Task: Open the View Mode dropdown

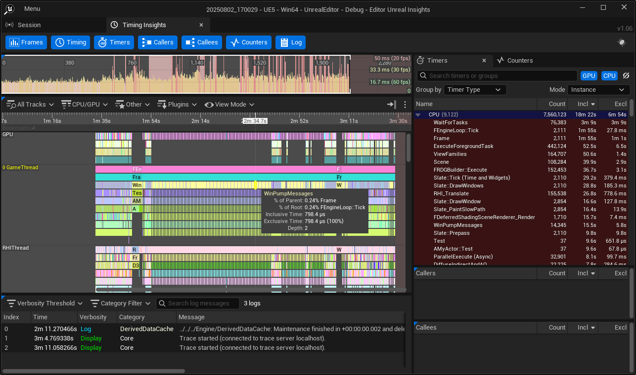Action: (x=229, y=105)
